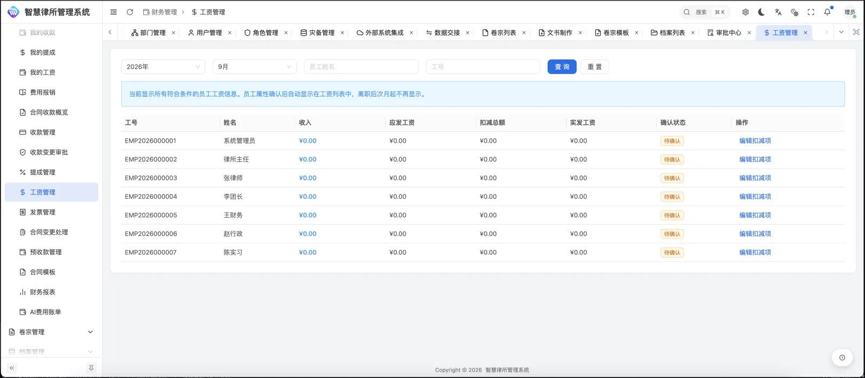
Task: Open 收款管理 in sidebar
Action: pyautogui.click(x=51, y=132)
